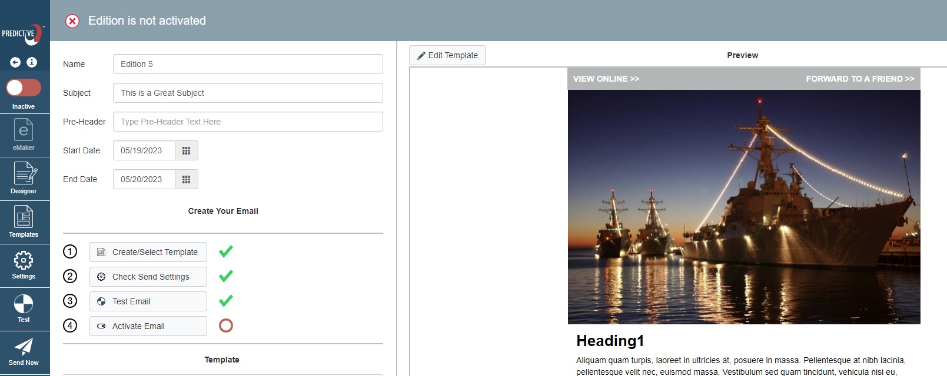Go to Templates in the sidebar
The width and height of the screenshot is (947, 376).
(x=24, y=221)
